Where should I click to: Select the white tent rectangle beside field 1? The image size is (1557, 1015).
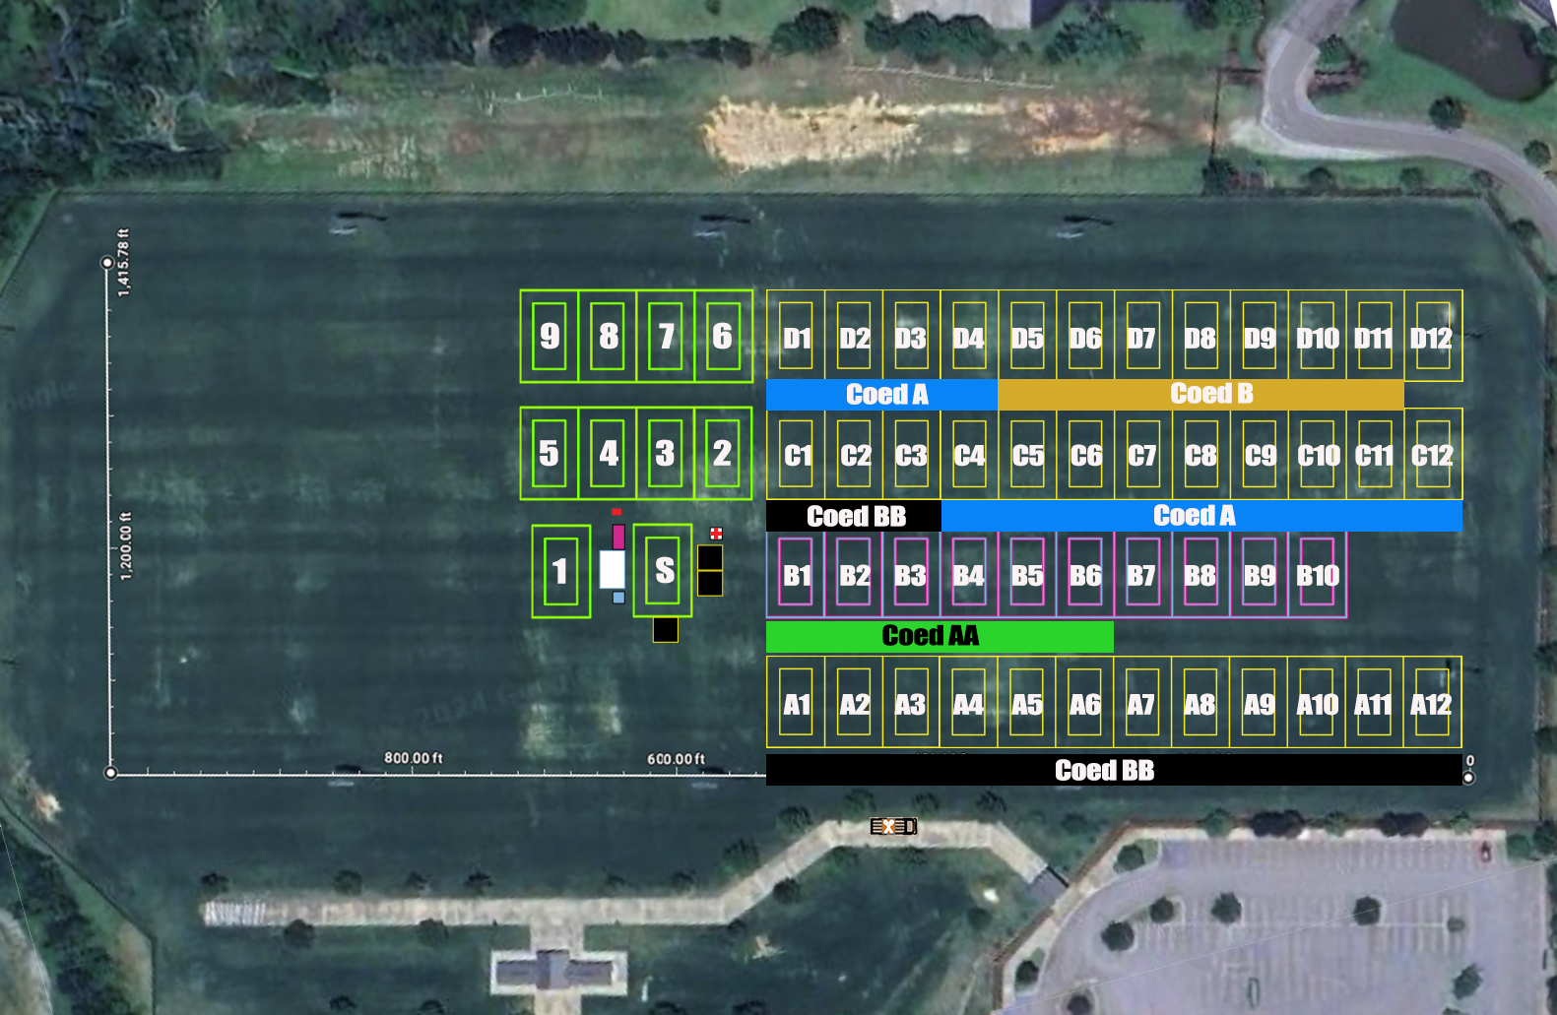tap(613, 569)
